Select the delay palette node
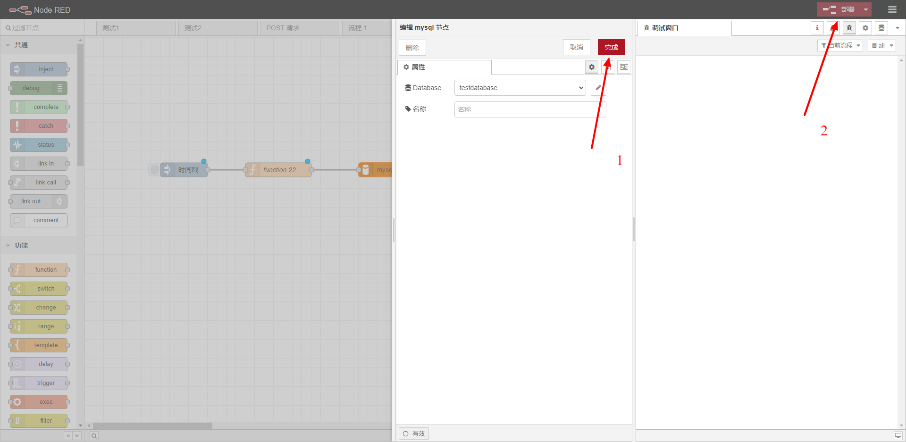This screenshot has width=906, height=442. point(39,364)
